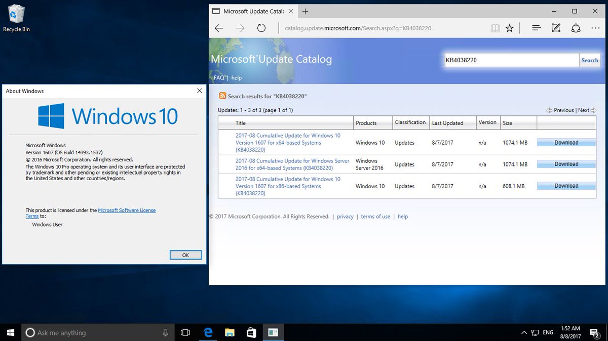This screenshot has height=341, width=608.
Task: Open Reading view in Edge
Action: tap(495, 28)
